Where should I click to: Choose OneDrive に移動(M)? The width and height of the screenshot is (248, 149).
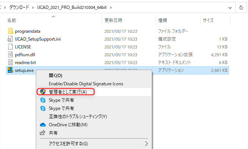click(68, 125)
